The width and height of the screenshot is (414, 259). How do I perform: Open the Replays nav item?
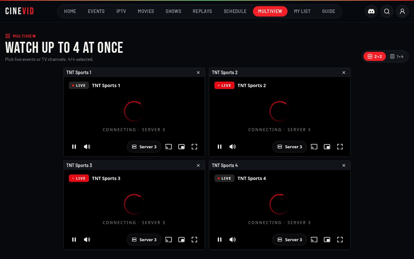tap(202, 11)
